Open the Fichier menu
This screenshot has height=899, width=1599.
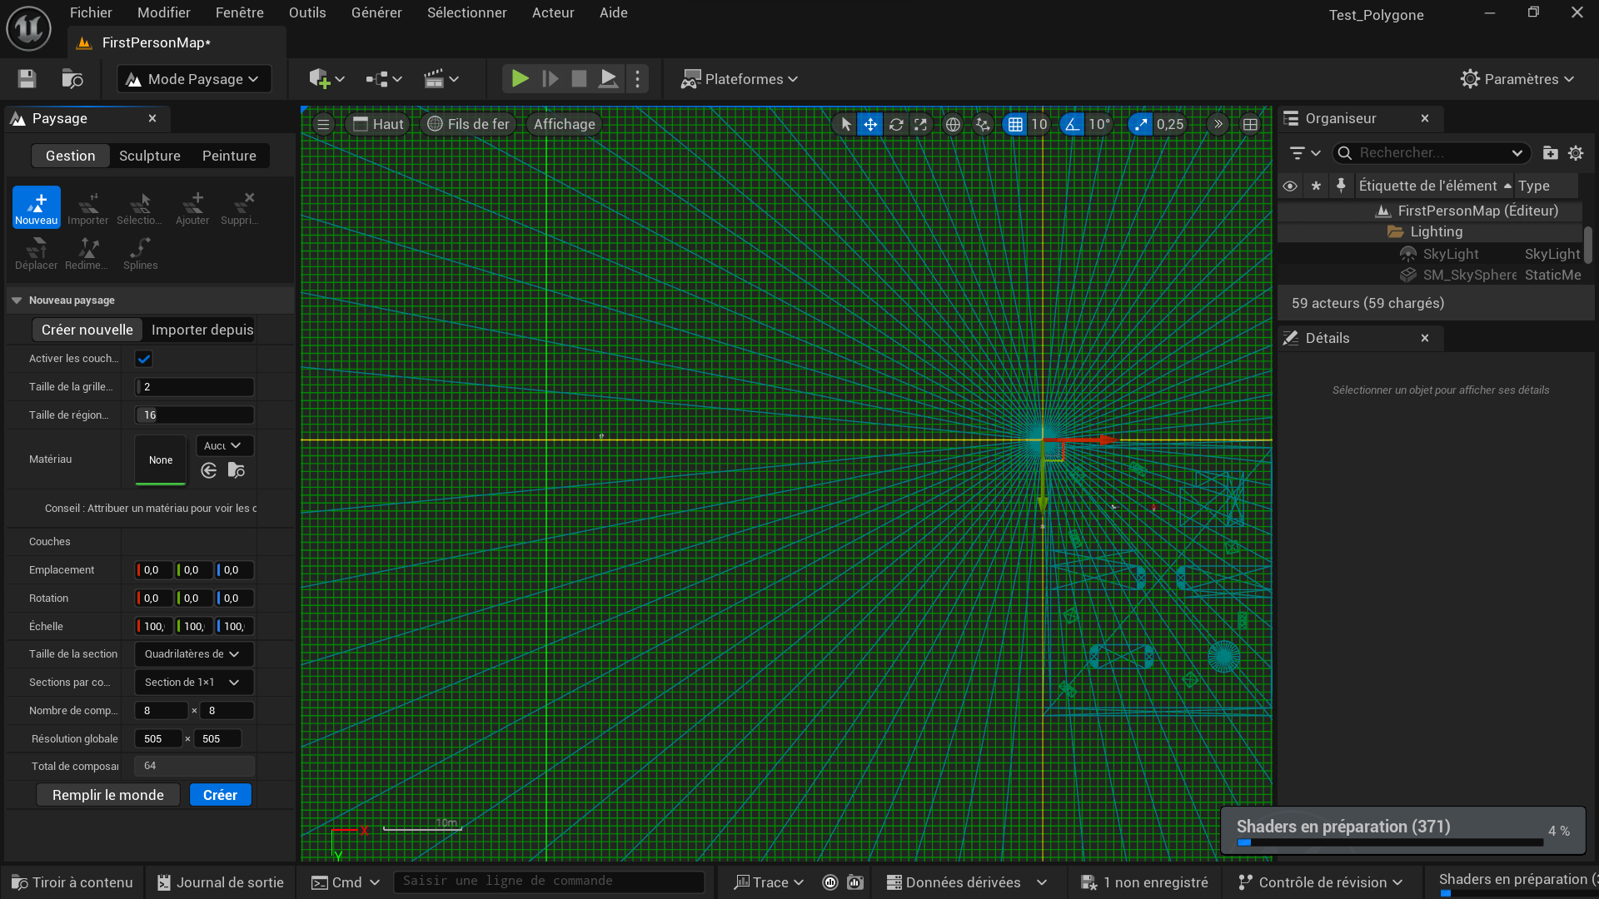tap(91, 12)
